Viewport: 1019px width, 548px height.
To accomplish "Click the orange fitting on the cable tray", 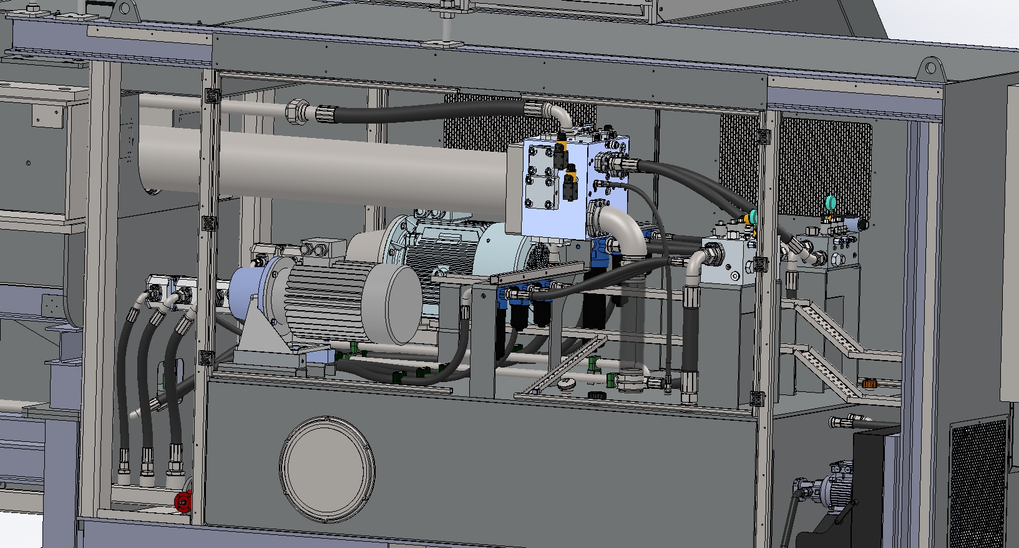I will tap(868, 383).
